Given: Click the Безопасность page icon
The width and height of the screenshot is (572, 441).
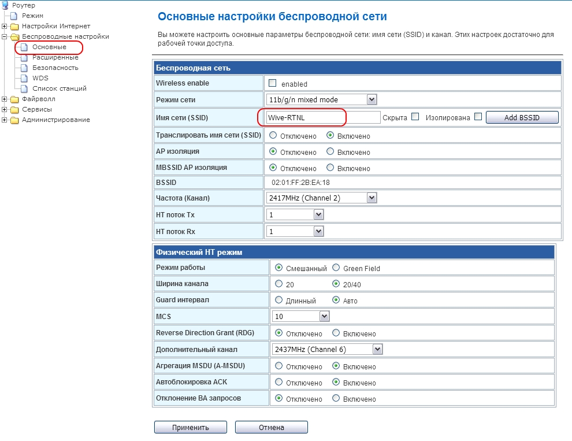Looking at the screenshot, I should click(24, 68).
